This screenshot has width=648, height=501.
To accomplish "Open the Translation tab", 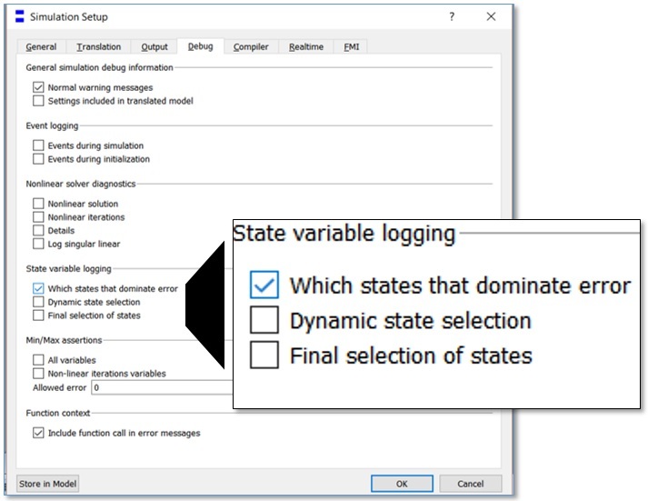I will coord(99,46).
